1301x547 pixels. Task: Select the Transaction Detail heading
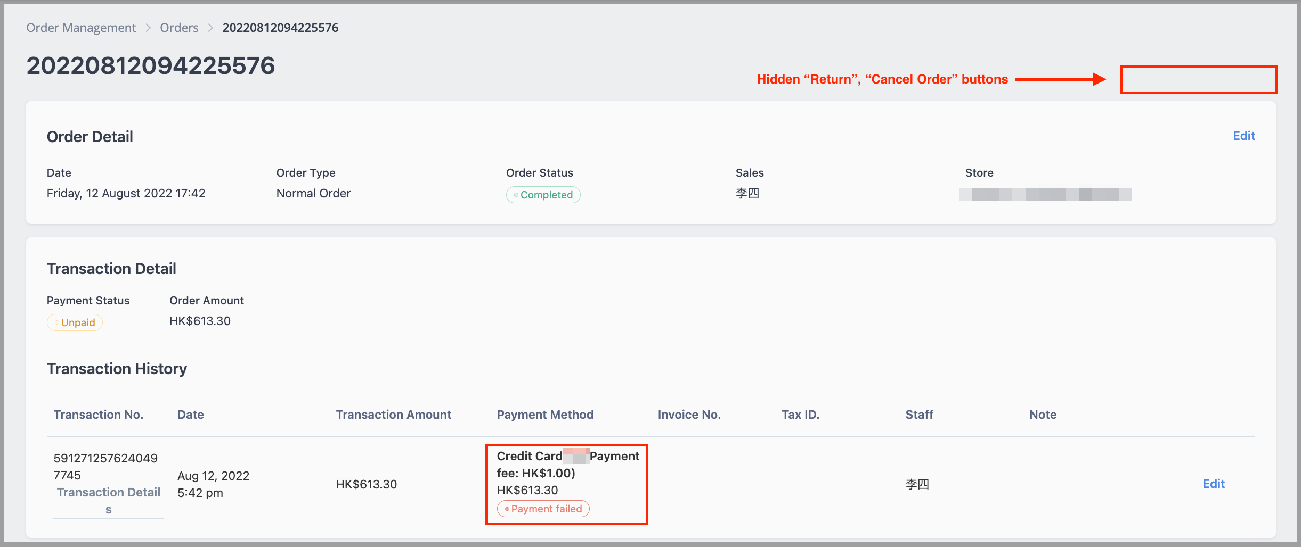pos(111,269)
